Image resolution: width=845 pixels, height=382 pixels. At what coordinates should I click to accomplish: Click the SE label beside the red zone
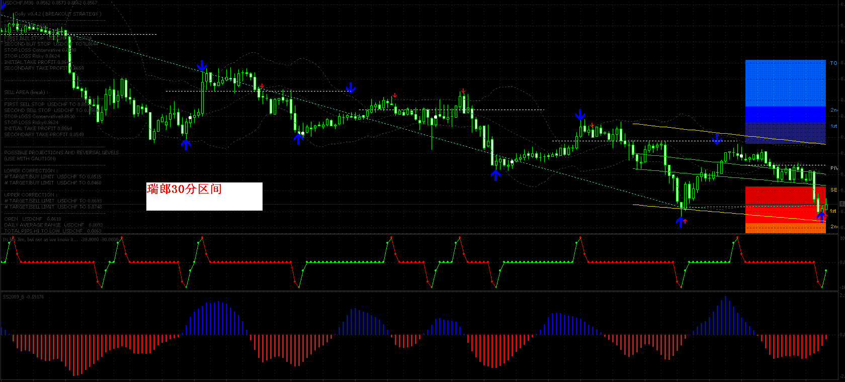point(833,190)
